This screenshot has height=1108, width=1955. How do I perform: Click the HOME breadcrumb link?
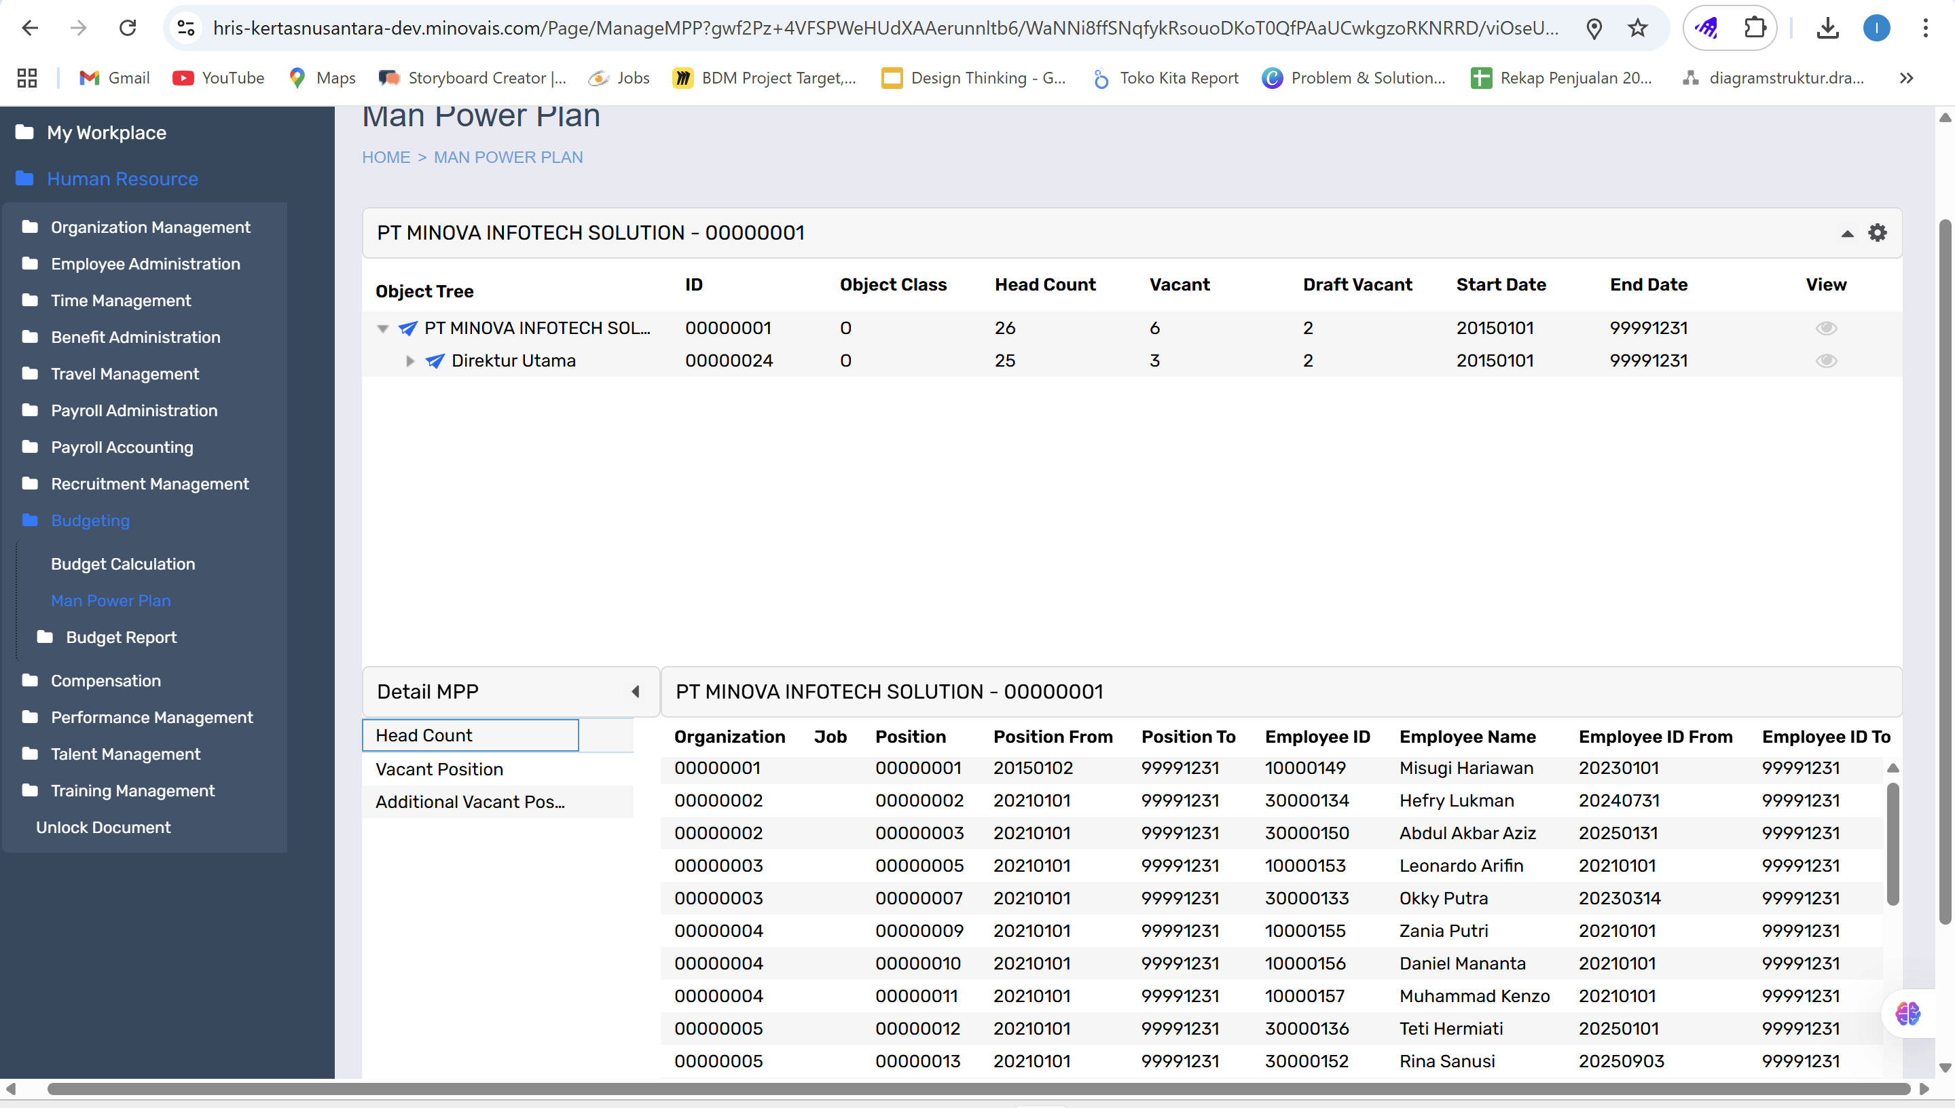coord(386,158)
